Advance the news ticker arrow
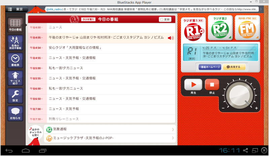The height and width of the screenshot is (156, 269). click(261, 9)
